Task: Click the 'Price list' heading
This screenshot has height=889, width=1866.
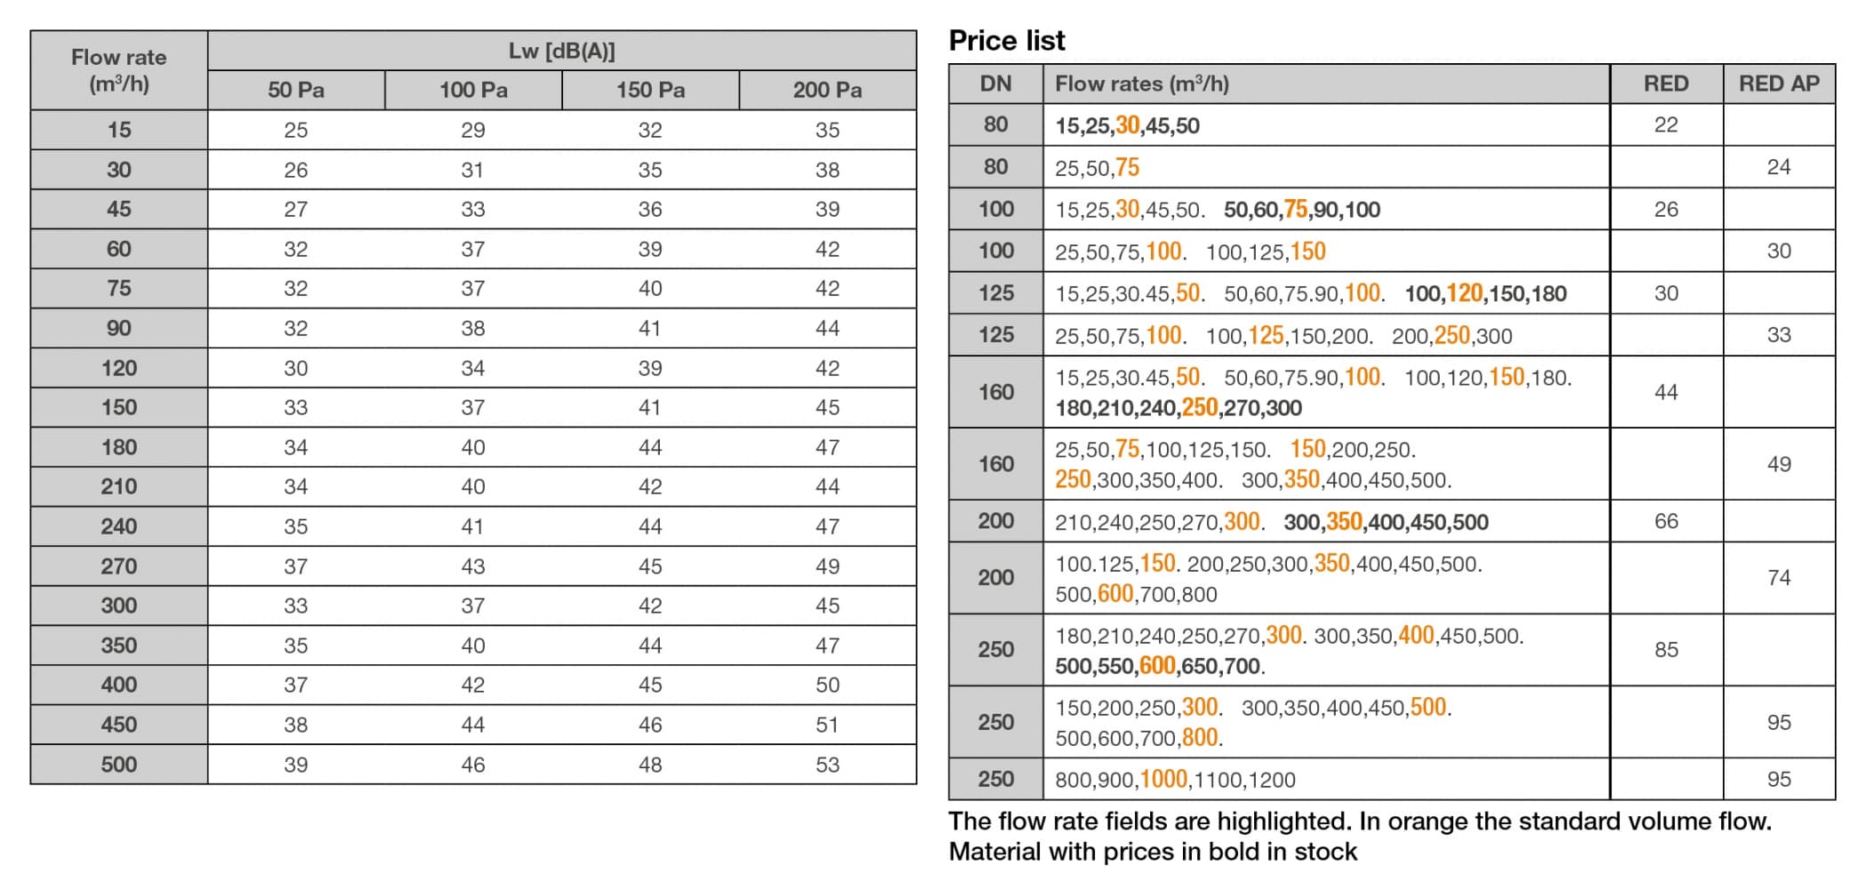Action: click(1006, 40)
